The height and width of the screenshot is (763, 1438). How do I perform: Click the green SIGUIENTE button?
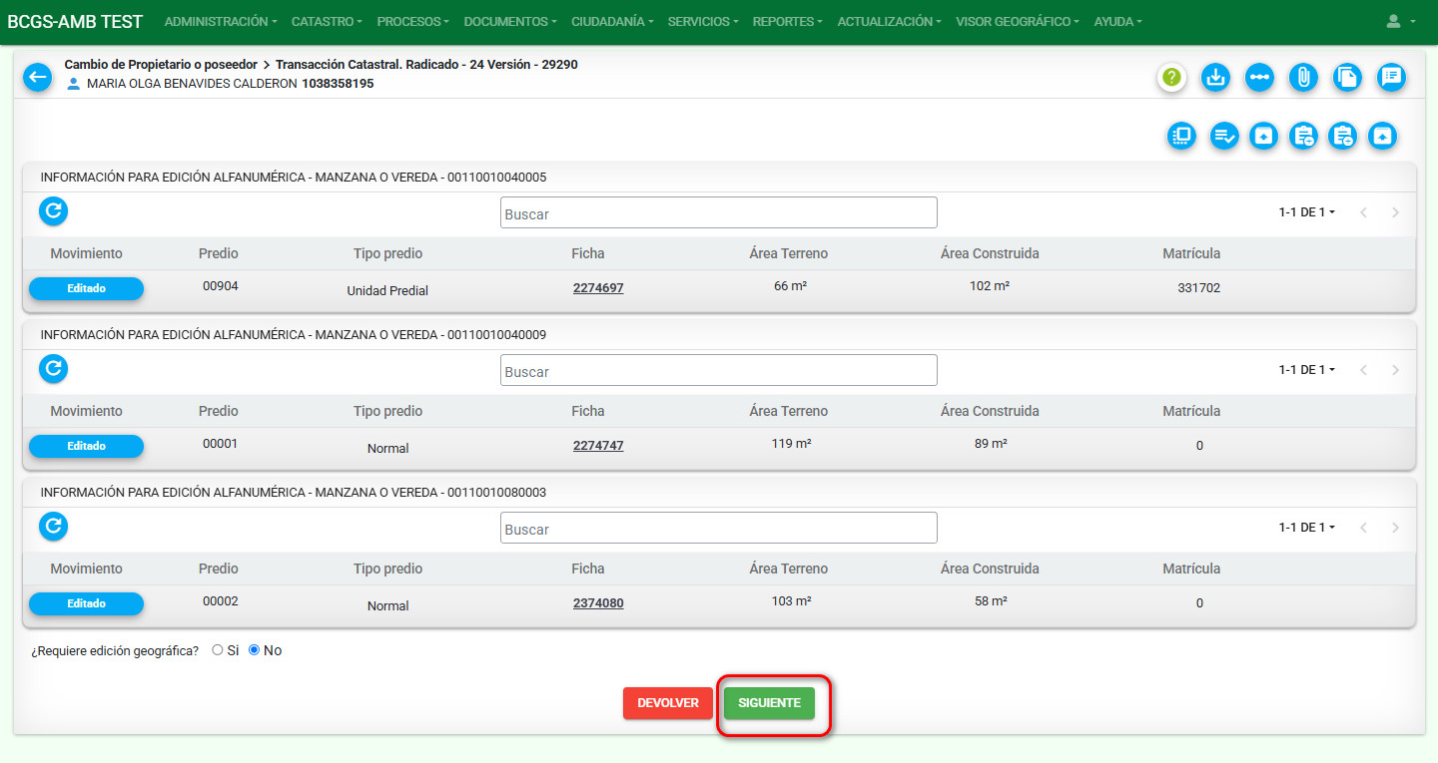(x=769, y=703)
